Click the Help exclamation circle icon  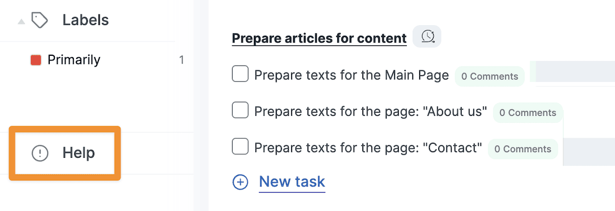[x=40, y=153]
